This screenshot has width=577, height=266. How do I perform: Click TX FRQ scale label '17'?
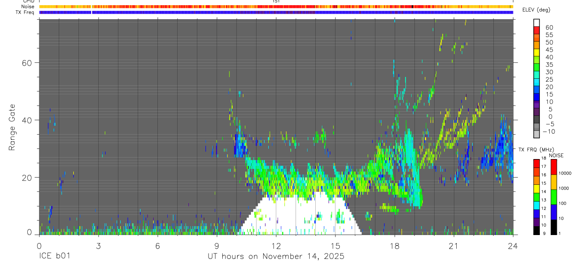544,167
